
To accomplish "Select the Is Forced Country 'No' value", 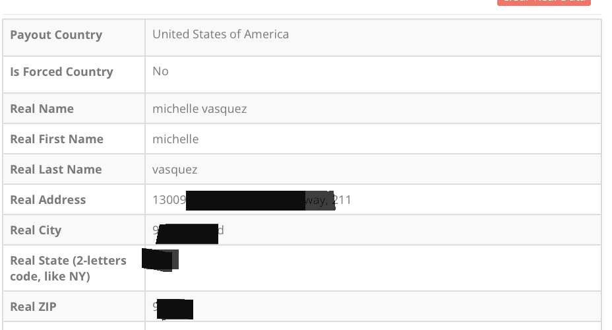I will (x=160, y=71).
